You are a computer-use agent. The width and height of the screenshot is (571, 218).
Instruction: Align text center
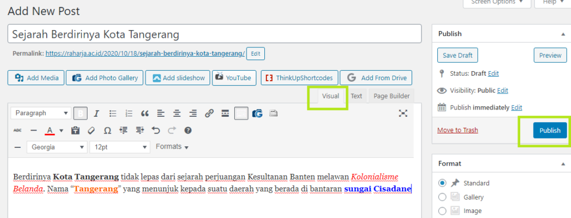coord(177,113)
